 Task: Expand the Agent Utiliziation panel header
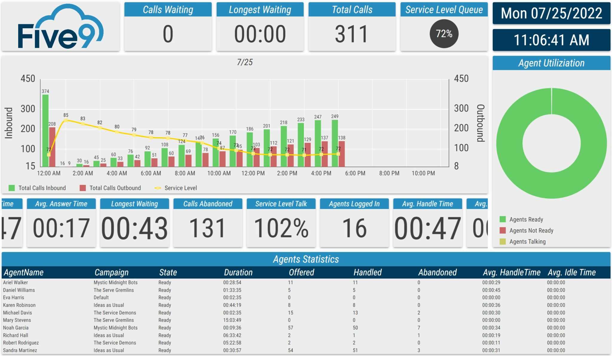click(x=552, y=63)
